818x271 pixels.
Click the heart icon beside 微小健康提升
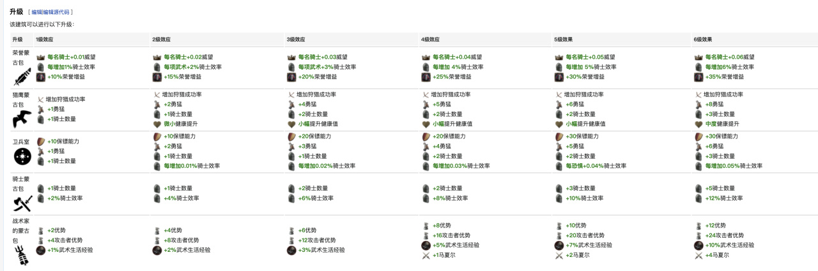point(157,124)
